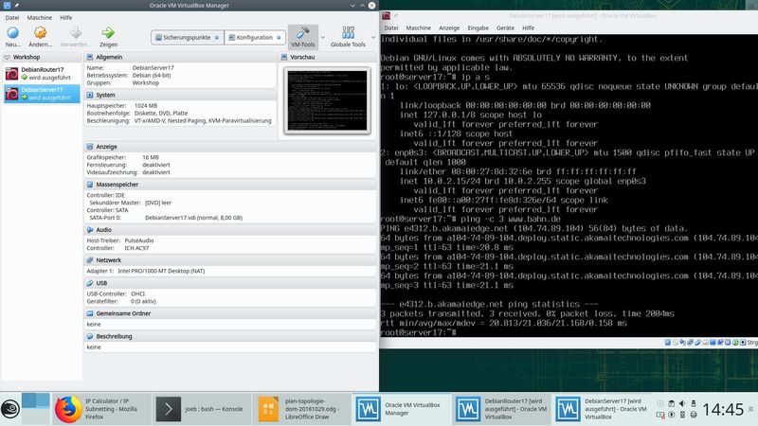Click the Netzwerk section header

point(230,259)
